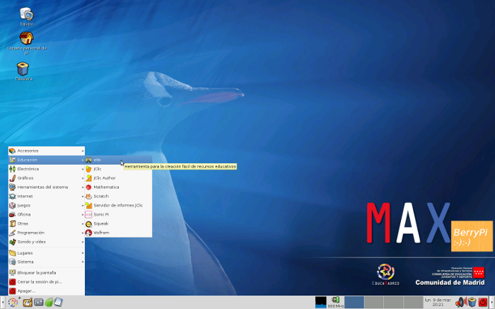Open the Carpeta personal desktop folder icon

coord(26,40)
